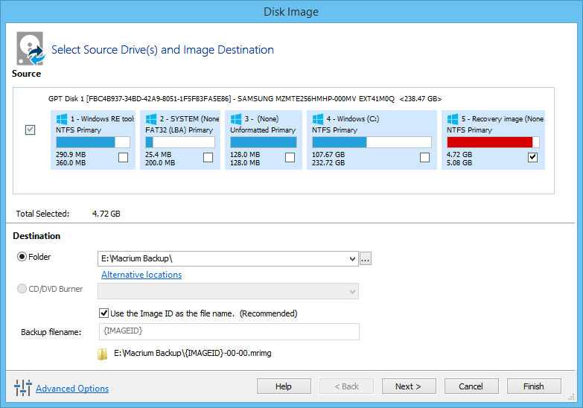Select the Folder destination radio button
The image size is (583, 408).
22,257
